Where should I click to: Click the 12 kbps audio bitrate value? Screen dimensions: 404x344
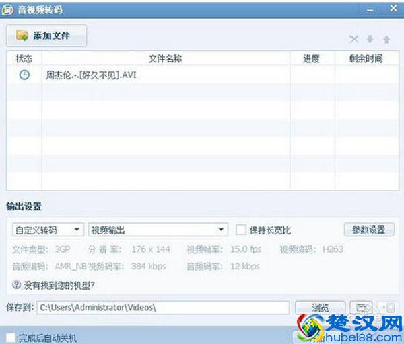[245, 266]
